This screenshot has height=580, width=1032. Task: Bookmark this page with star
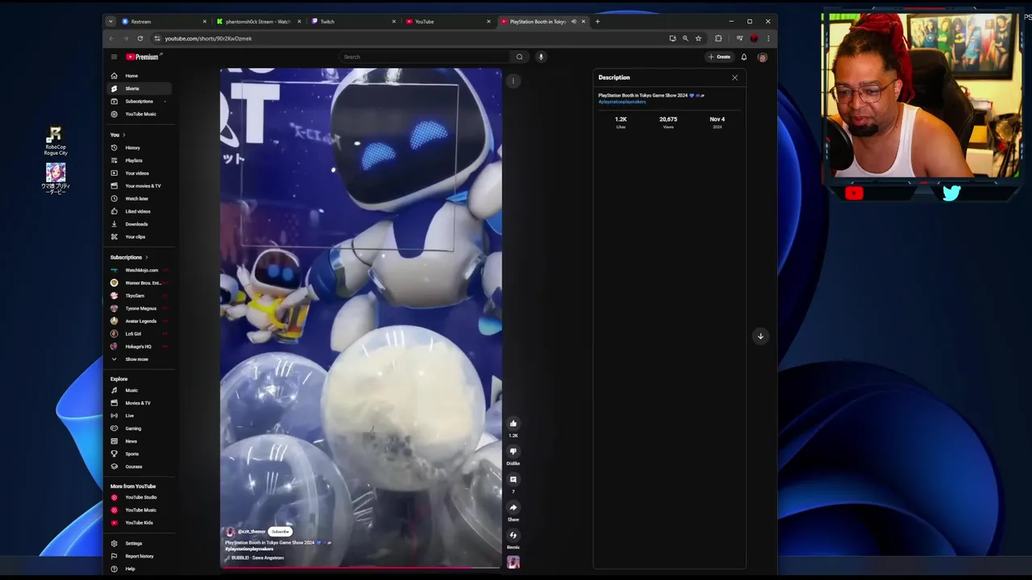coord(698,39)
